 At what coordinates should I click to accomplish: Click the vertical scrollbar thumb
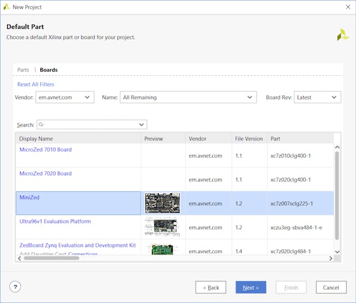pos(337,195)
